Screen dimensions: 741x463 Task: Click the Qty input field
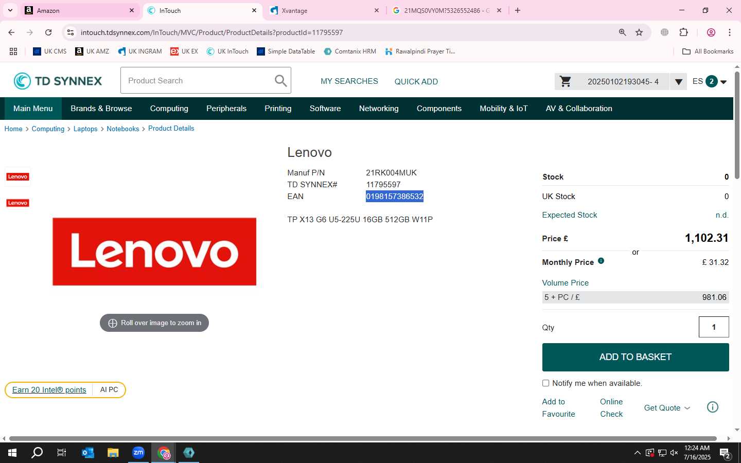coord(714,327)
